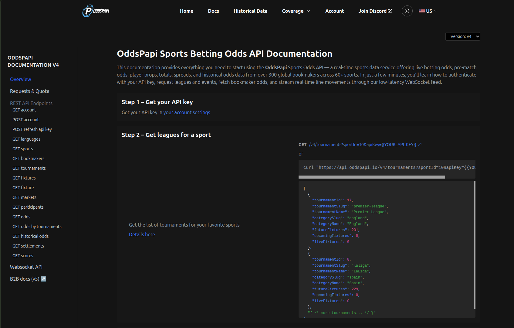Open Historical Data in the navigation
514x328 pixels.
click(x=250, y=11)
